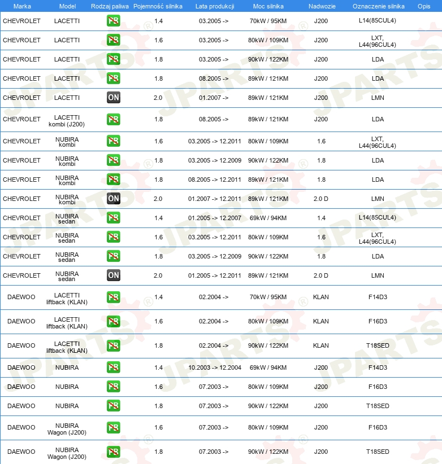
Task: Click the ON diesel icon in the Chevrolet Lacetti 2.0 row
Action: (114, 98)
